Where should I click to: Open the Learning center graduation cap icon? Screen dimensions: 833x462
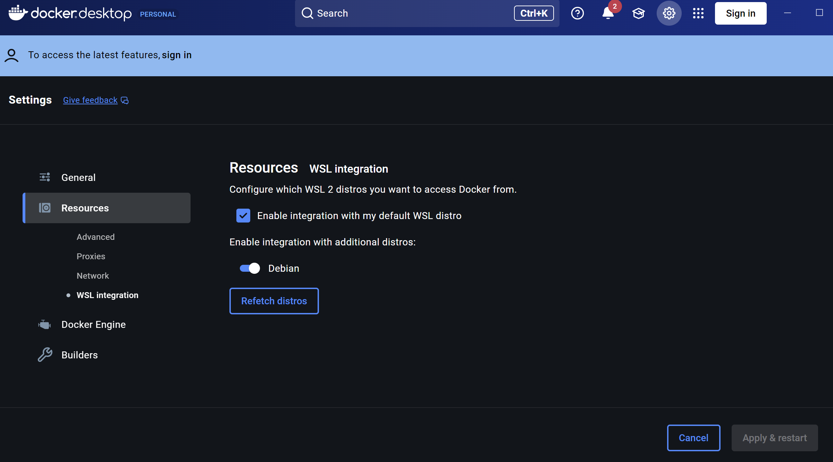click(638, 13)
